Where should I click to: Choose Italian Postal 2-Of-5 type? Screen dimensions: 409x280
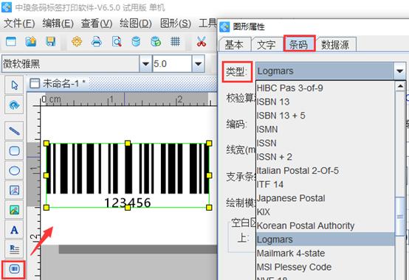click(x=326, y=171)
